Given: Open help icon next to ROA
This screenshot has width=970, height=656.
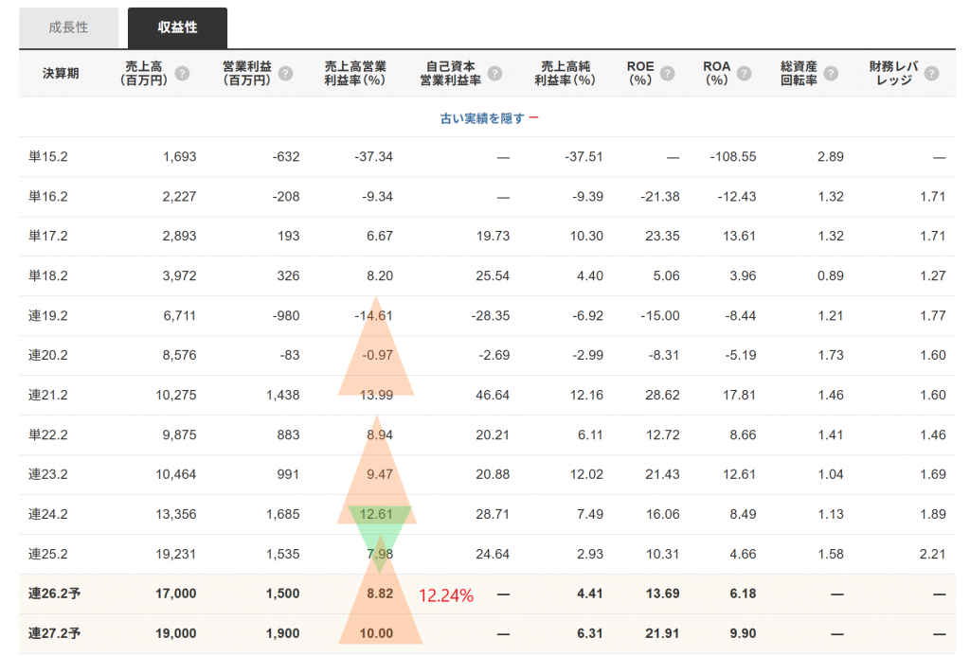Looking at the screenshot, I should (745, 74).
